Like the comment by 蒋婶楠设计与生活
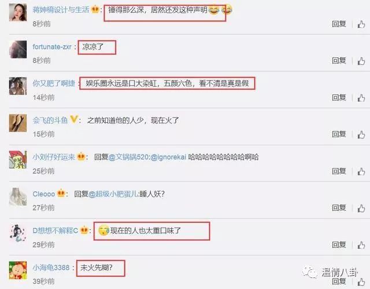This screenshot has height=289, width=370. 361,24
